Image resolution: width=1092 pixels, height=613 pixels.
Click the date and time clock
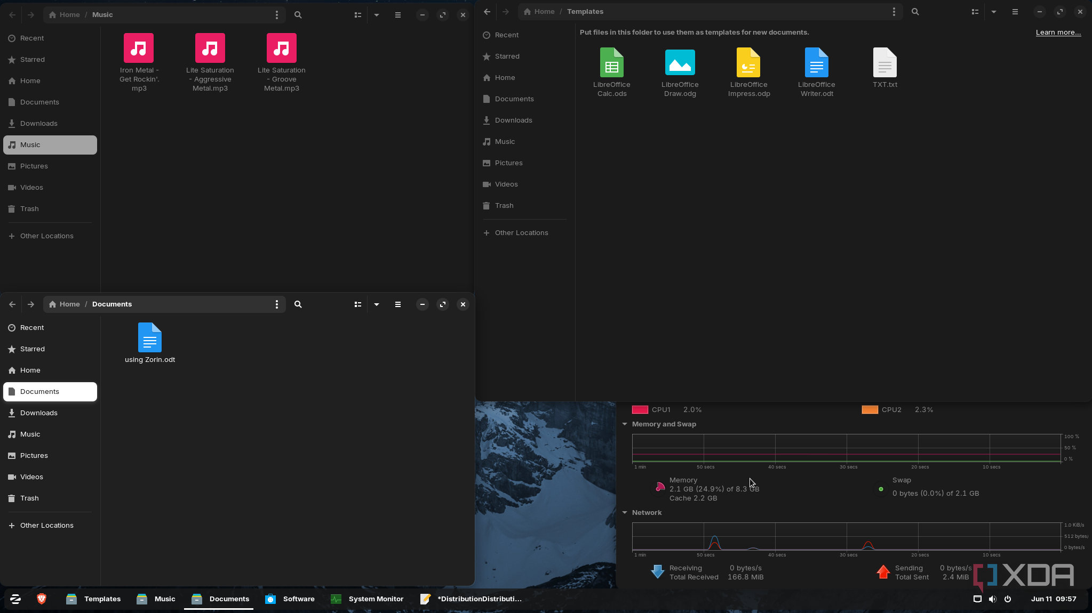1054,599
